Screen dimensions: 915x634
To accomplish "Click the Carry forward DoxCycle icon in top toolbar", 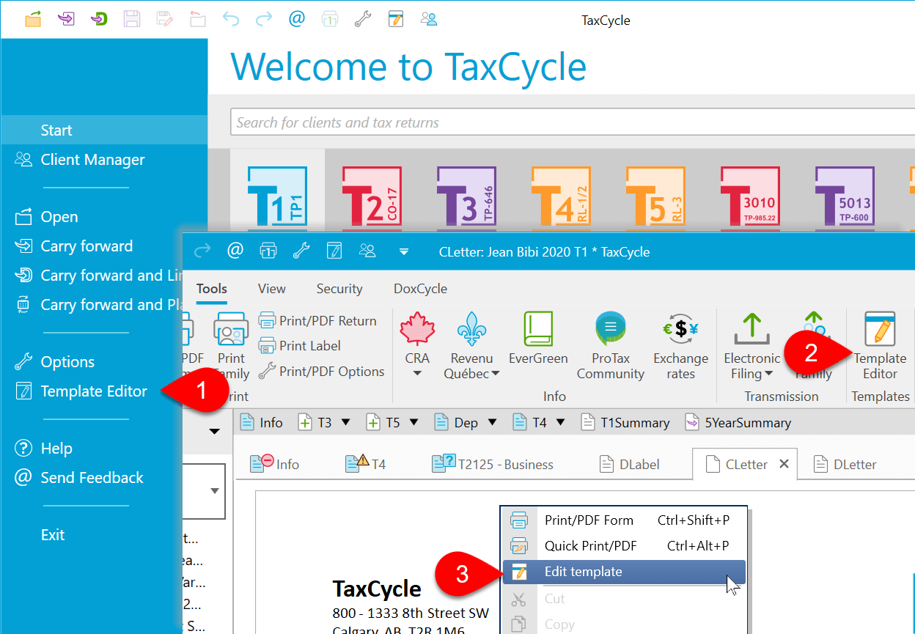I will tap(99, 19).
